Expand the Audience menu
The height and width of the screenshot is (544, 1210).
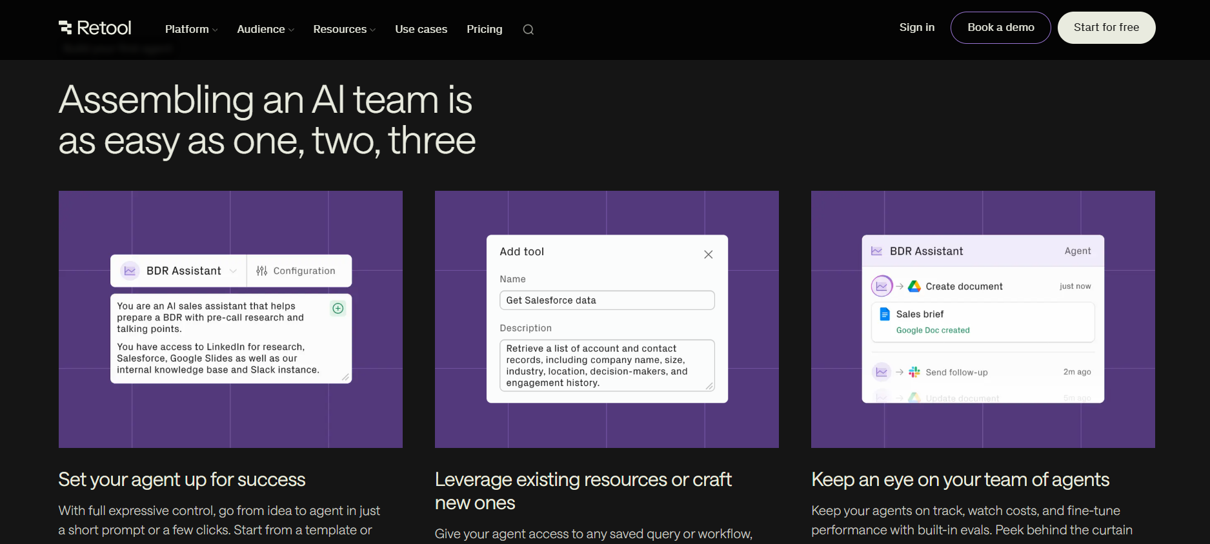[x=265, y=29]
